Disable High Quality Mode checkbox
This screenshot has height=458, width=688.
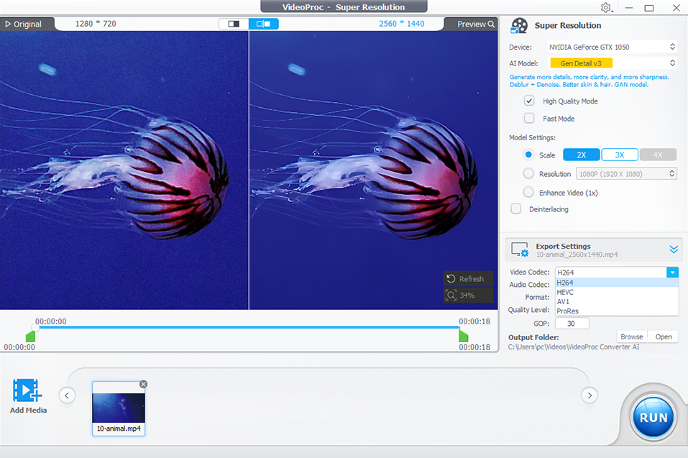pos(529,101)
